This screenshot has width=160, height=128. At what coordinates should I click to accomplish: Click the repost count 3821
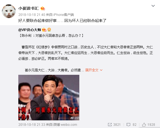(x=117, y=125)
